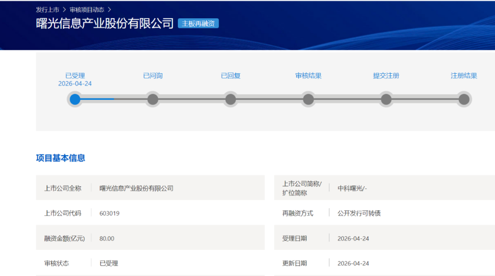Image resolution: width=495 pixels, height=276 pixels.
Task: Select the 审核结果 label above the timeline
Action: (x=308, y=76)
